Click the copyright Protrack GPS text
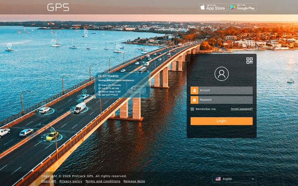Image resolution: width=298 pixels, height=186 pixels. tap(84, 176)
